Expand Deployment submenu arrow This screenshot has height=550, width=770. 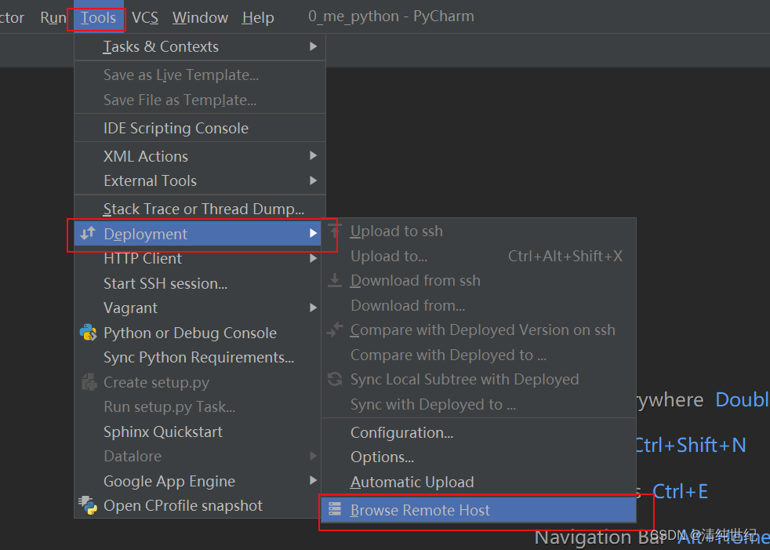pos(314,234)
